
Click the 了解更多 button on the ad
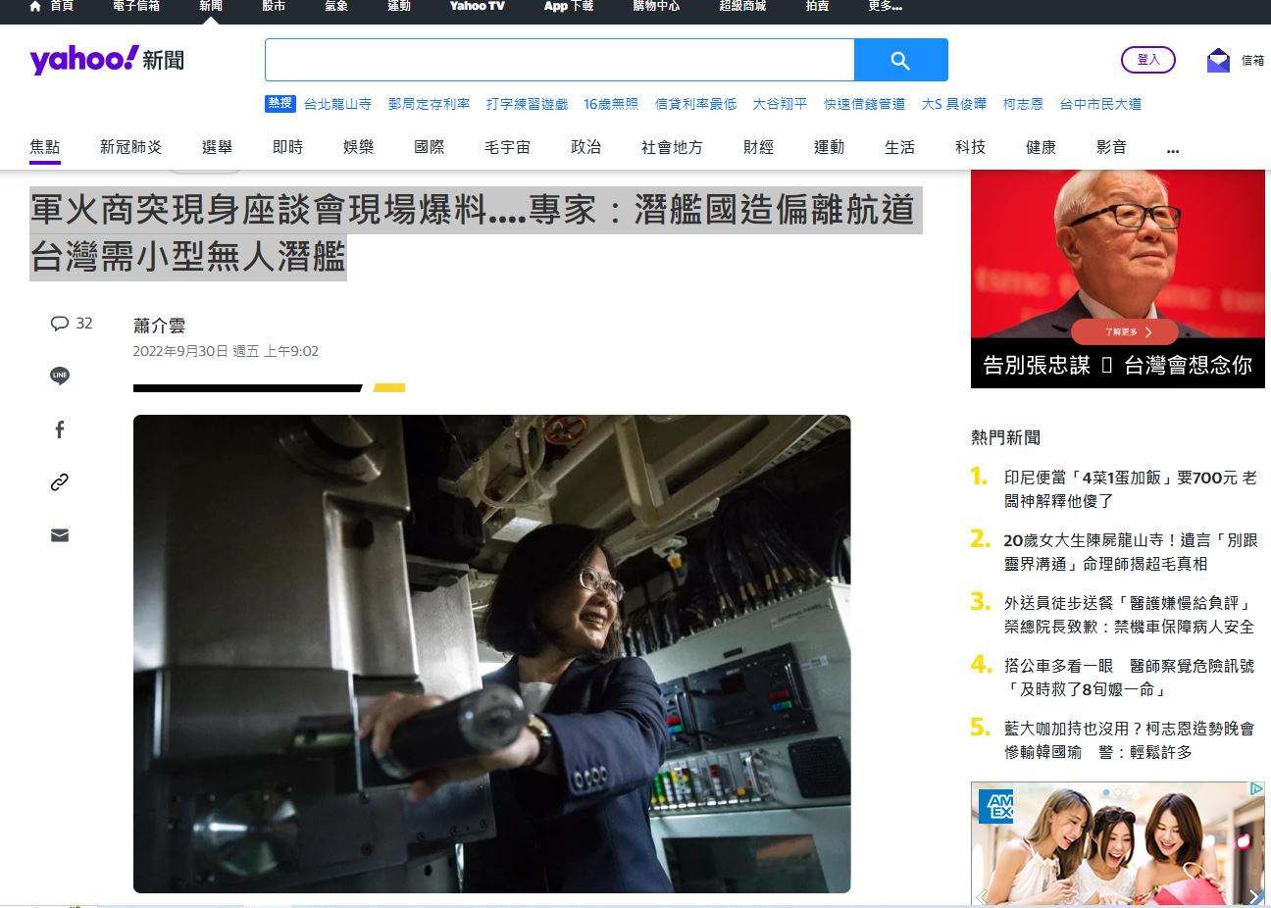tap(1125, 331)
